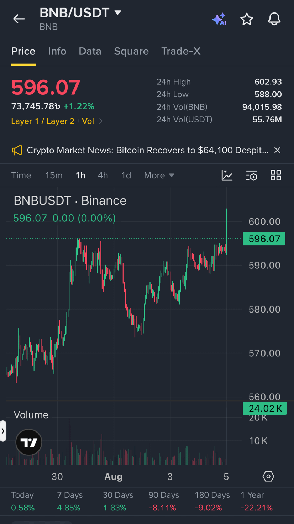The height and width of the screenshot is (524, 294).
Task: Open chart settings hexagon icon
Action: pos(268,476)
